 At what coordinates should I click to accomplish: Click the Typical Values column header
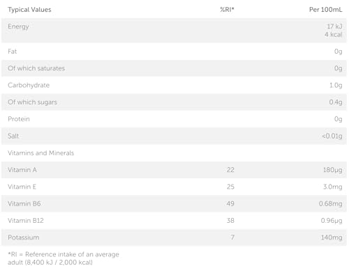[x=29, y=10]
